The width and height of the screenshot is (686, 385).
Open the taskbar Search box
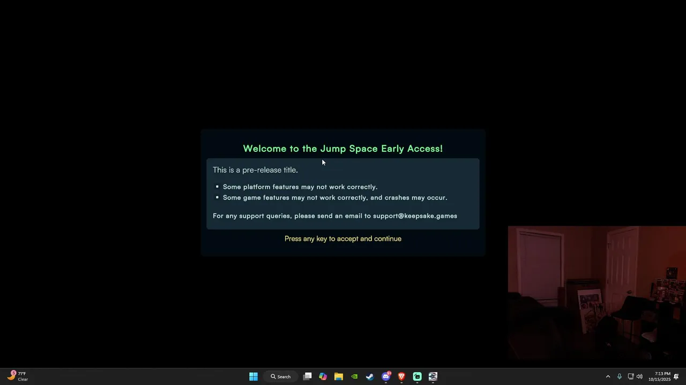point(281,376)
